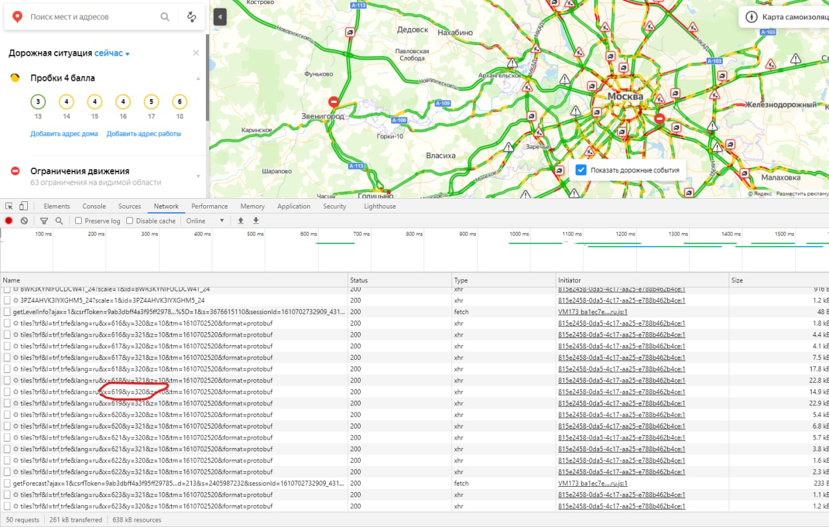The height and width of the screenshot is (527, 829).
Task: Switch to the Console tab
Action: (94, 206)
